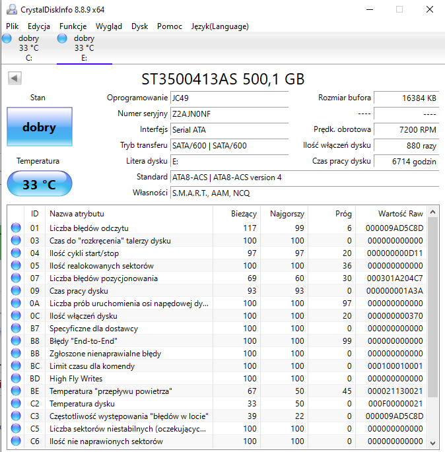Open the Pomoc menu
This screenshot has height=452, width=445.
tap(169, 26)
